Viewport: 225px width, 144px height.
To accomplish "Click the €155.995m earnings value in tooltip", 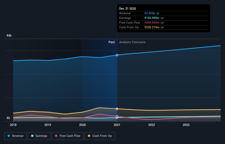I will 152,18.
